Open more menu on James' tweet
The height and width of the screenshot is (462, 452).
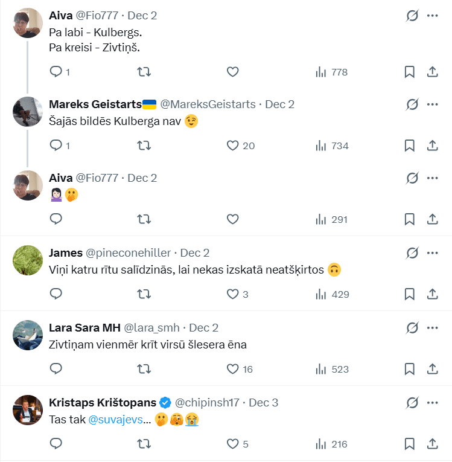tap(432, 252)
